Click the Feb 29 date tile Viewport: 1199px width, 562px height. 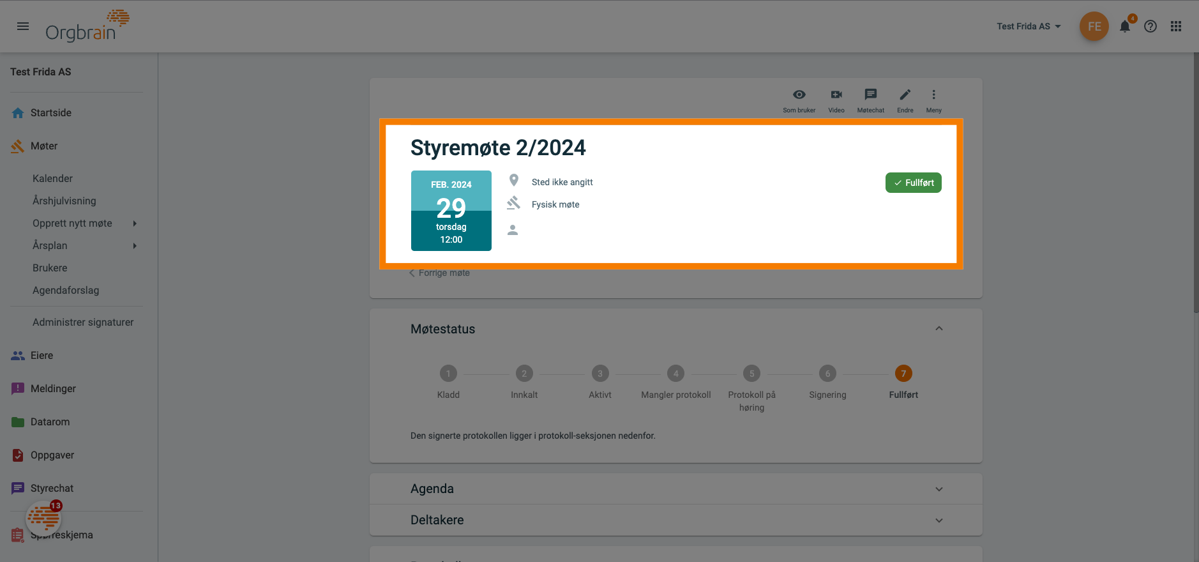451,211
